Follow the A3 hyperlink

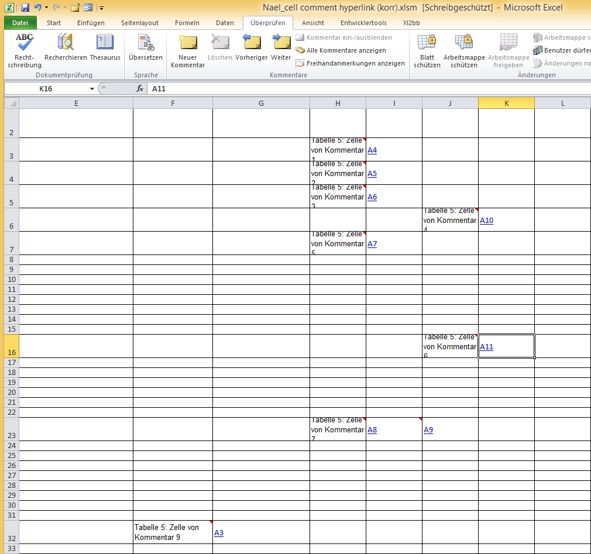coord(219,533)
